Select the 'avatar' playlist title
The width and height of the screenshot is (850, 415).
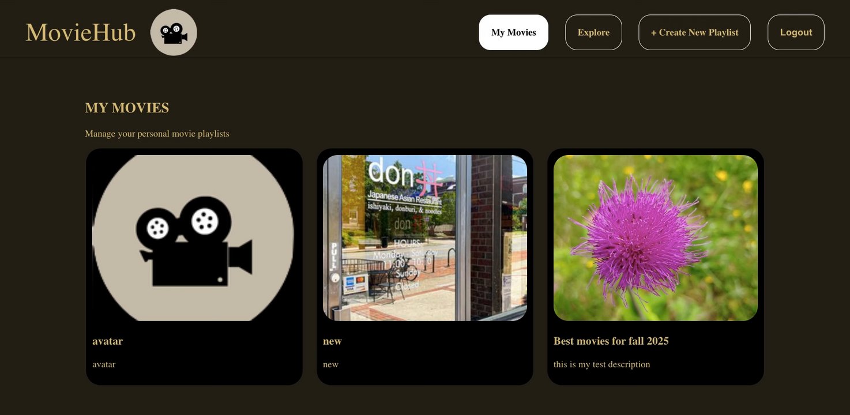(107, 341)
